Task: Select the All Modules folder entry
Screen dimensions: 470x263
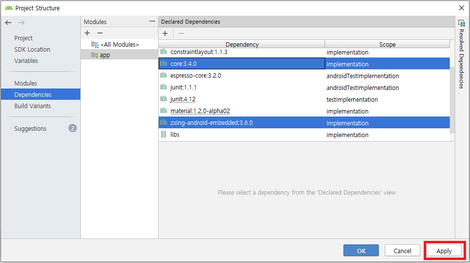Action: (x=119, y=44)
